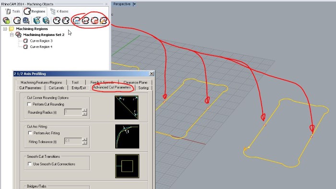
Task: Click the teal box icon with cursor at bottom
Action: [46, 21]
